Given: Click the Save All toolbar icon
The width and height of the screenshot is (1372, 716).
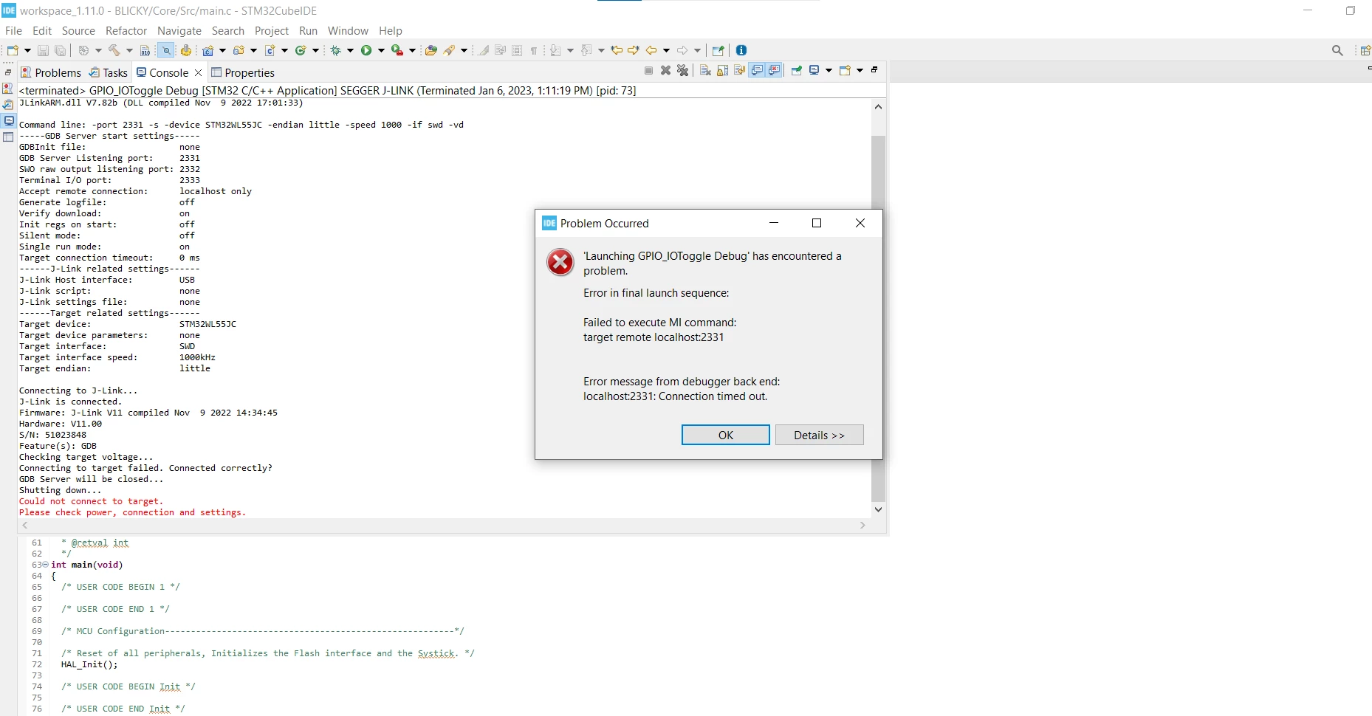Looking at the screenshot, I should [x=61, y=50].
